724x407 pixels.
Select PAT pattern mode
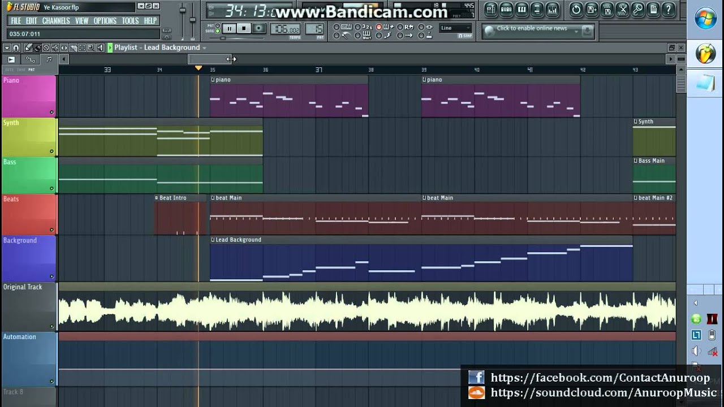218,25
